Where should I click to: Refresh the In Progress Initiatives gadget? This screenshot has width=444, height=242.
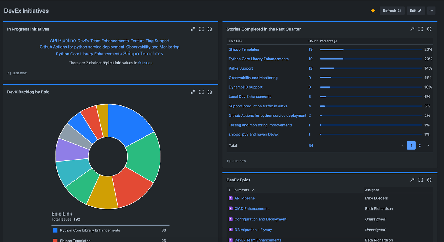pyautogui.click(x=210, y=29)
